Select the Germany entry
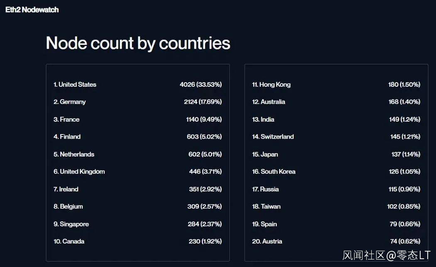436x267 pixels. (x=73, y=102)
